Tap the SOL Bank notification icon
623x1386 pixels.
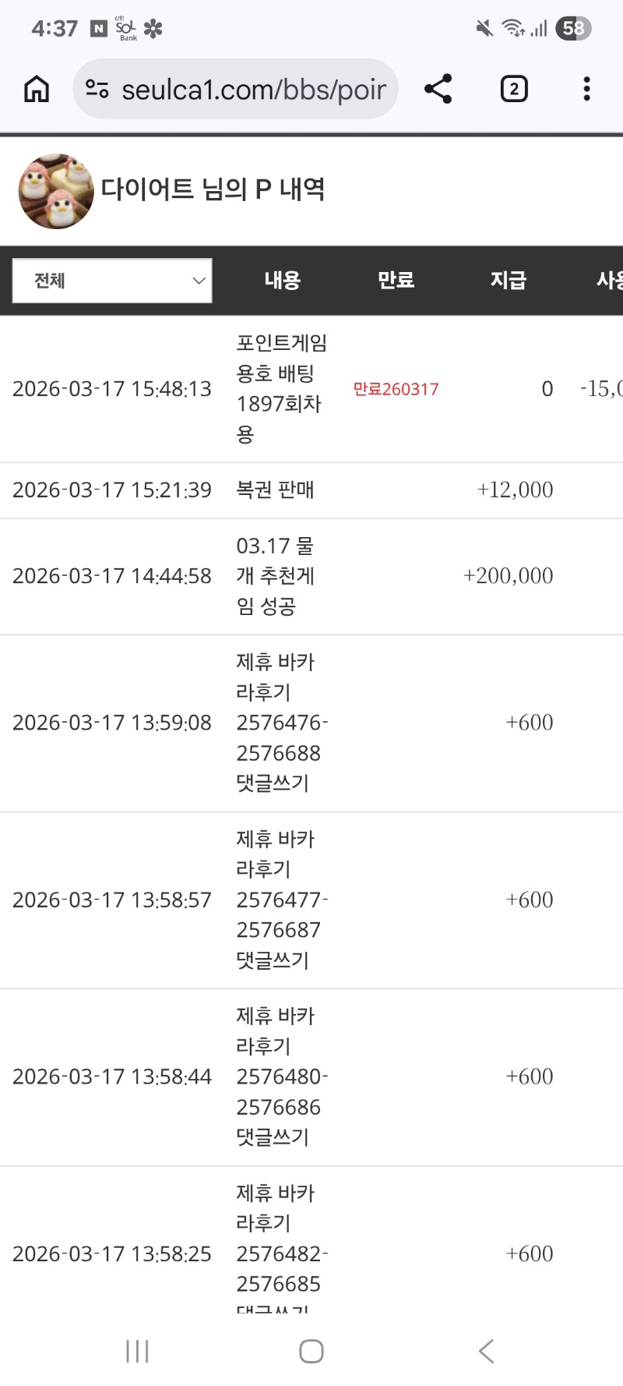pyautogui.click(x=126, y=29)
